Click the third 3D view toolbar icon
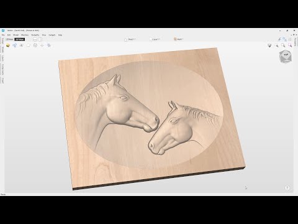This screenshot has height=224, width=298. click(22, 45)
